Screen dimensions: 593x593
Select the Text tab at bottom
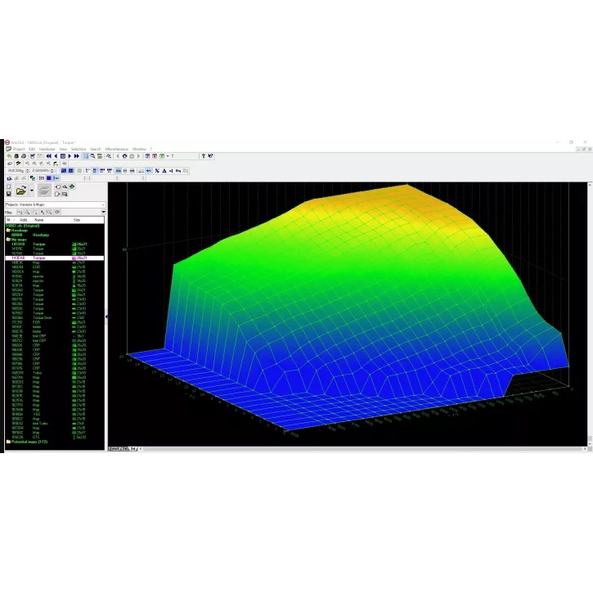tap(114, 448)
